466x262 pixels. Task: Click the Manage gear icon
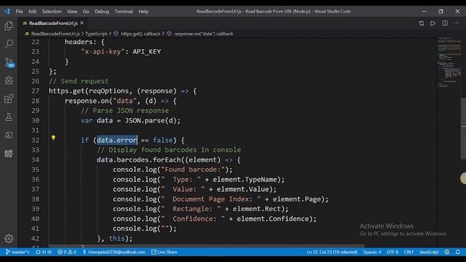tap(9, 238)
